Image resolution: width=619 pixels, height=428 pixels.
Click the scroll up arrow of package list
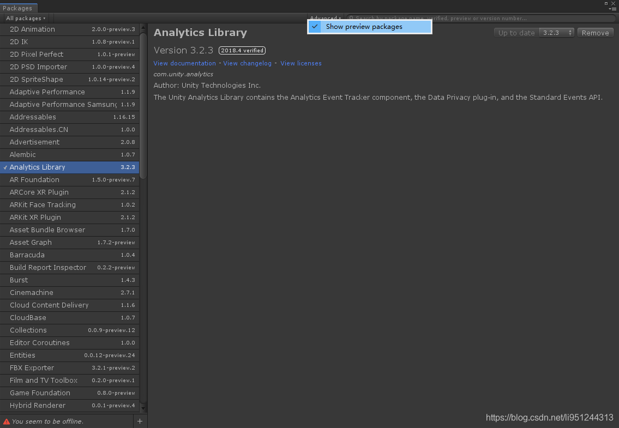coord(143,27)
